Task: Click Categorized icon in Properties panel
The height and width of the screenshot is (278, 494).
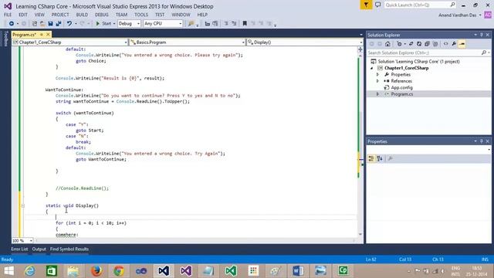Action: coord(371,158)
